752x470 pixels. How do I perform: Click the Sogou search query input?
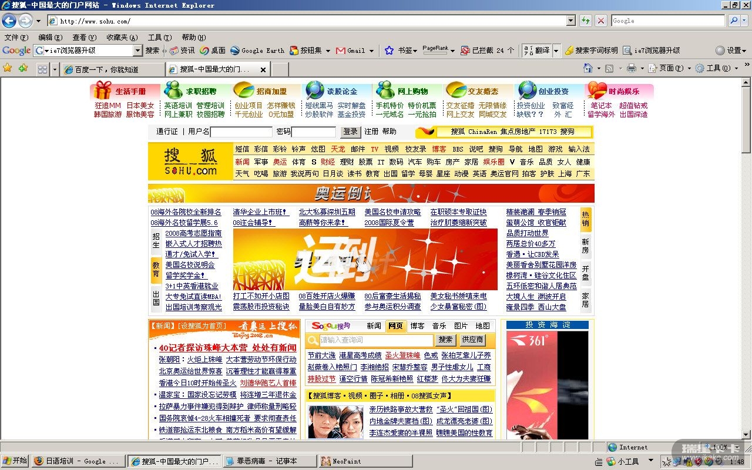click(x=377, y=340)
